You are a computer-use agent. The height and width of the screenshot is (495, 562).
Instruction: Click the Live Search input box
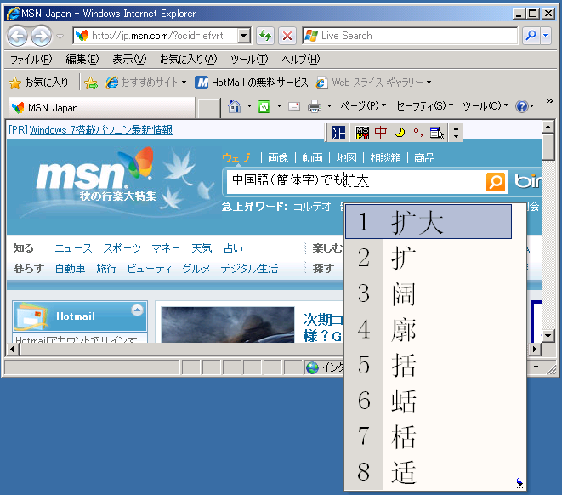(410, 36)
